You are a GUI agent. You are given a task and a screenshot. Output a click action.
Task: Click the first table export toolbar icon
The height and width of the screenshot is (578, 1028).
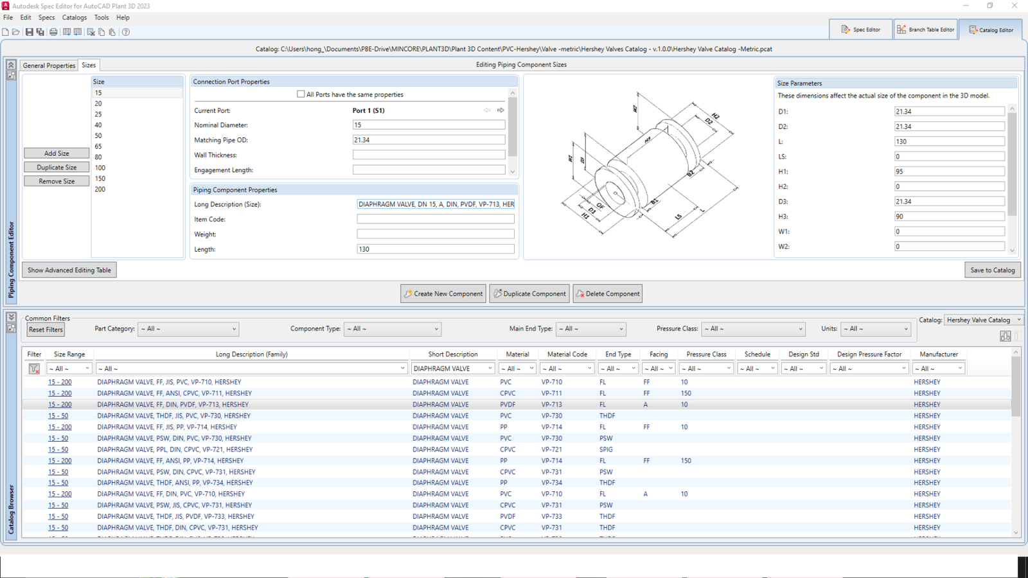(x=67, y=32)
